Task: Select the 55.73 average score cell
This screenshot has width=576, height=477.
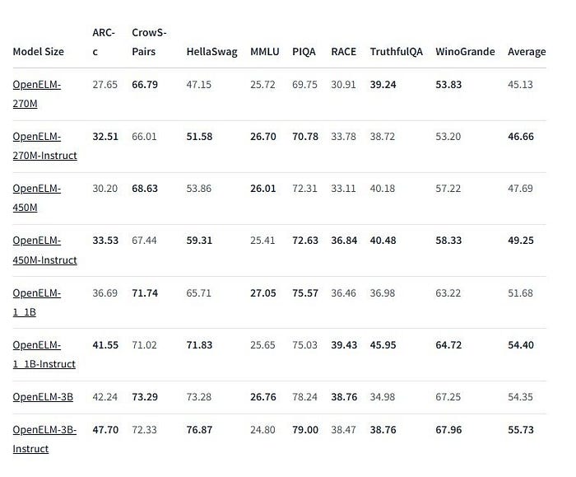Action: [x=521, y=429]
